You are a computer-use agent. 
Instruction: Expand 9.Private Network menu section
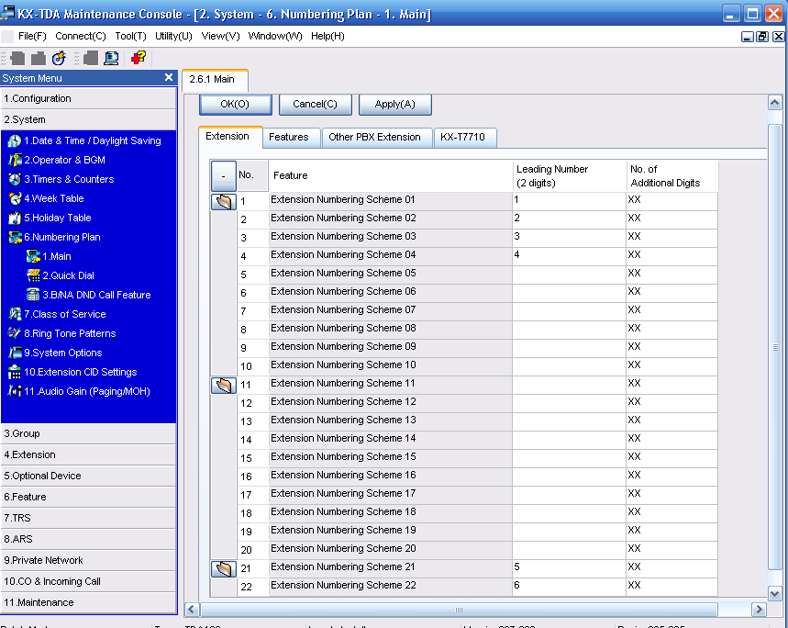click(88, 560)
